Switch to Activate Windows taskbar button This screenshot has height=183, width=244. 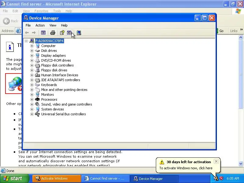pos(57,178)
